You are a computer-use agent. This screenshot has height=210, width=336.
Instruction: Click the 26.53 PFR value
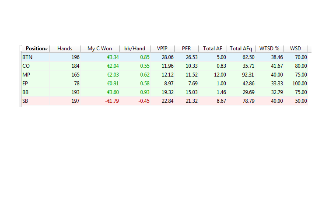coord(192,57)
